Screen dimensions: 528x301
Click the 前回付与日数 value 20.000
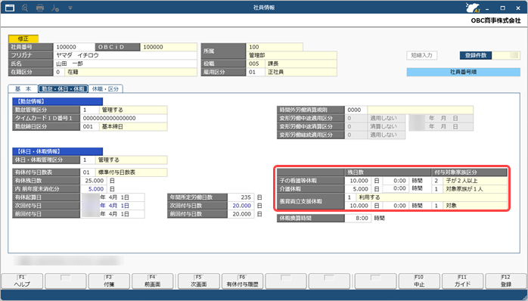click(241, 214)
